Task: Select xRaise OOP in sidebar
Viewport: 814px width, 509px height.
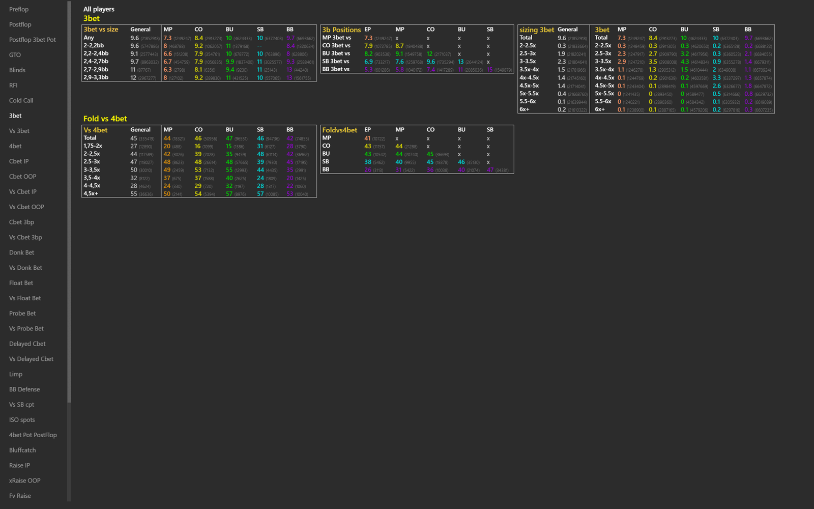Action: click(24, 480)
